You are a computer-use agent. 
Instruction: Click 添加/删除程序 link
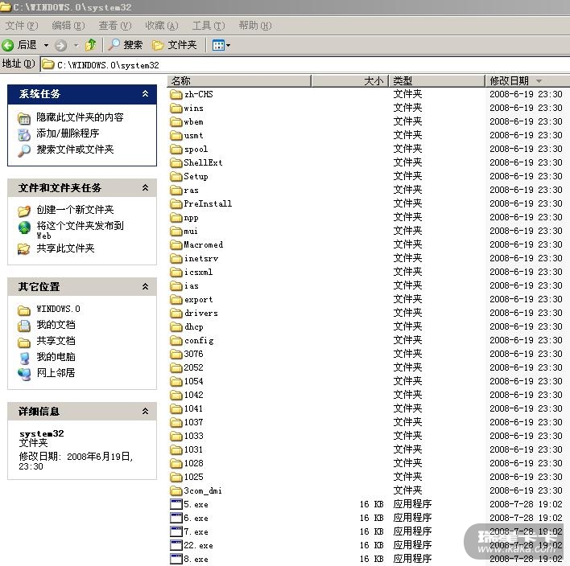[x=68, y=133]
